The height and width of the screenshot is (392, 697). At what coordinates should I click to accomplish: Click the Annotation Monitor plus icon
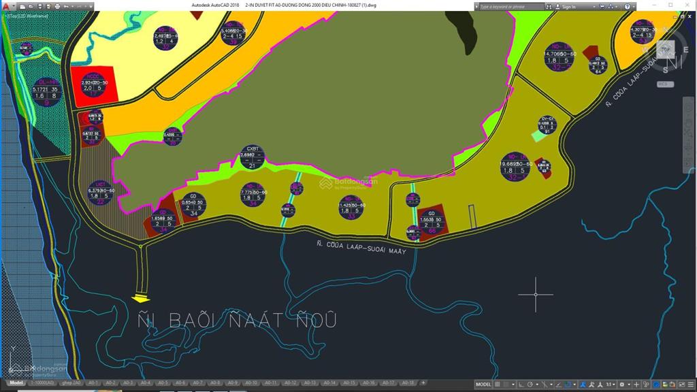[x=636, y=385]
